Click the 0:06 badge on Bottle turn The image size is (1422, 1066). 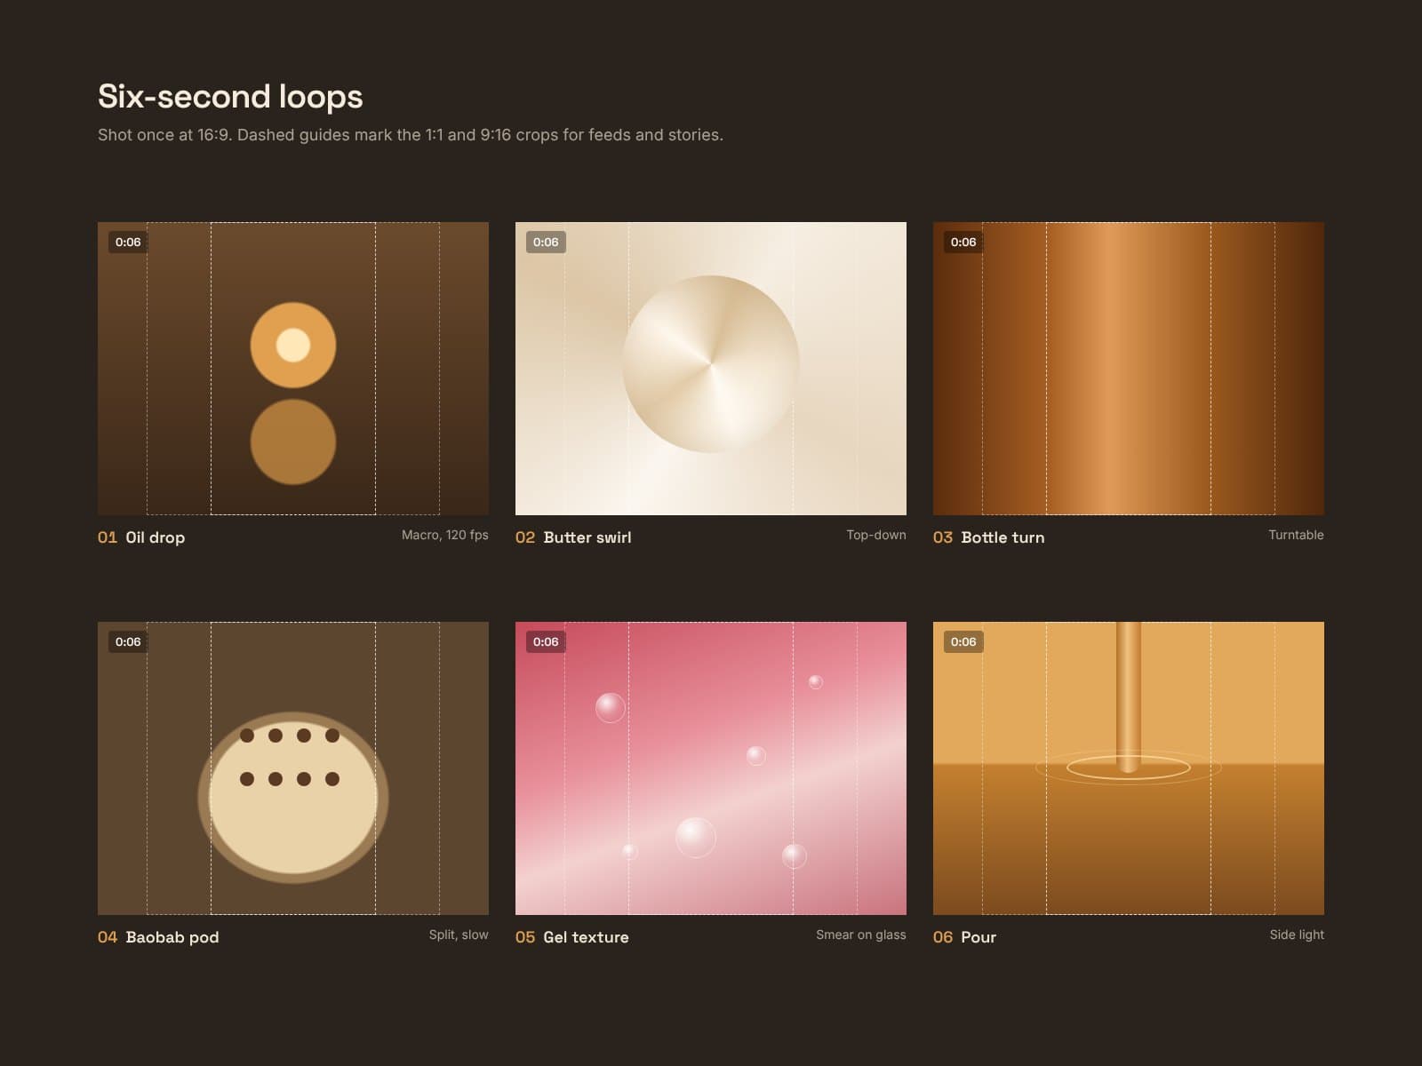click(x=963, y=242)
